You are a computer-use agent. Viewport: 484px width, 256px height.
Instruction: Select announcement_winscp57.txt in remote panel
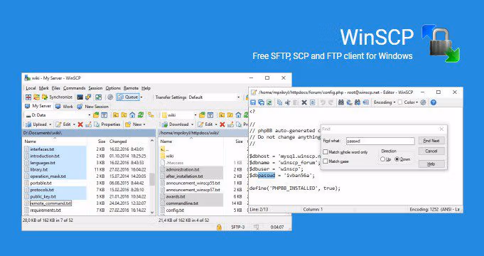pyautogui.click(x=193, y=190)
